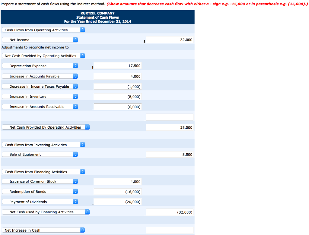Open the Depreciation Expense dropdown
309x235 pixels.
[40, 66]
